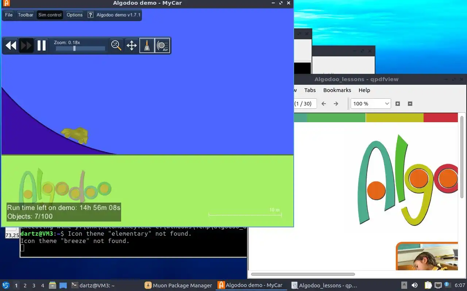Maximize the Algodoo_lessons qpdfview window
This screenshot has height=291, width=467.
[454, 79]
